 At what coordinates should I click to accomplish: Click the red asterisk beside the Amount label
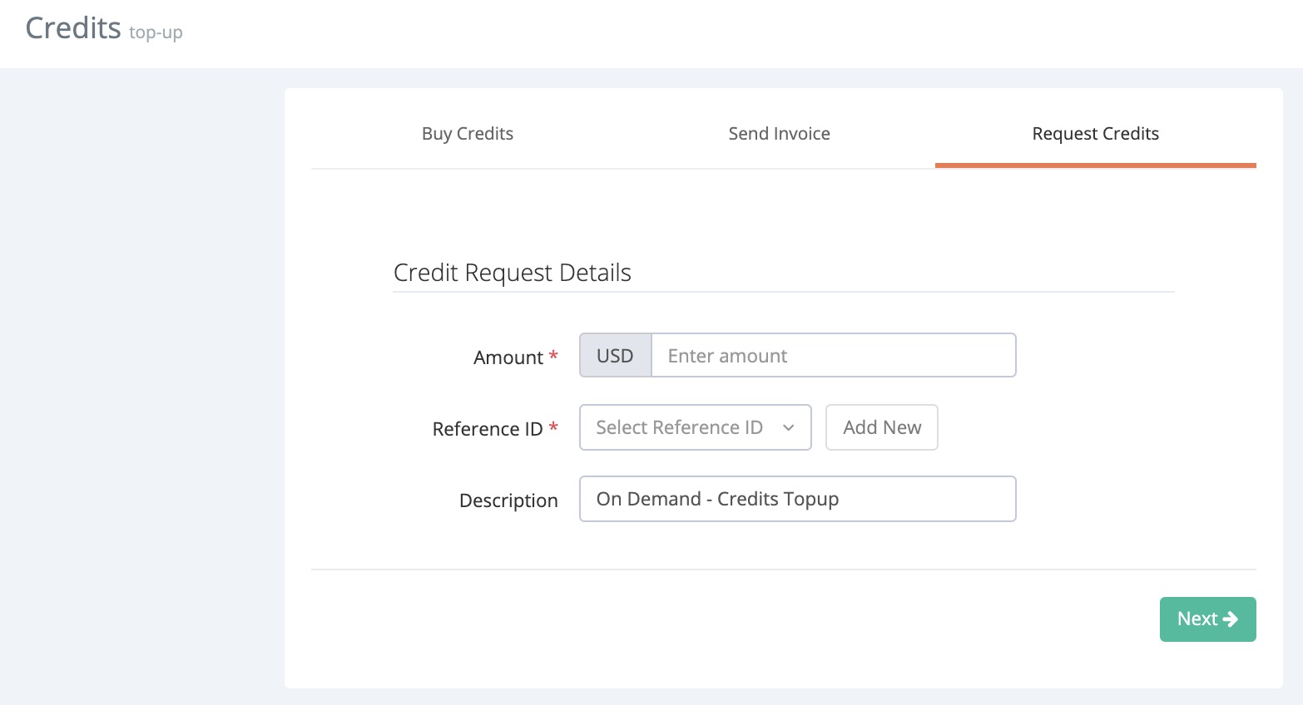[x=553, y=357]
